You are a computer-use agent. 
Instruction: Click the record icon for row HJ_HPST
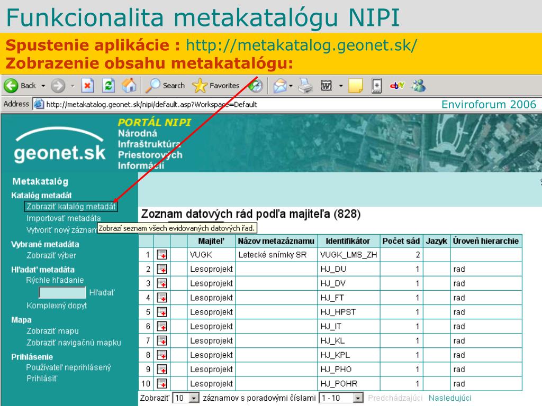coord(162,312)
